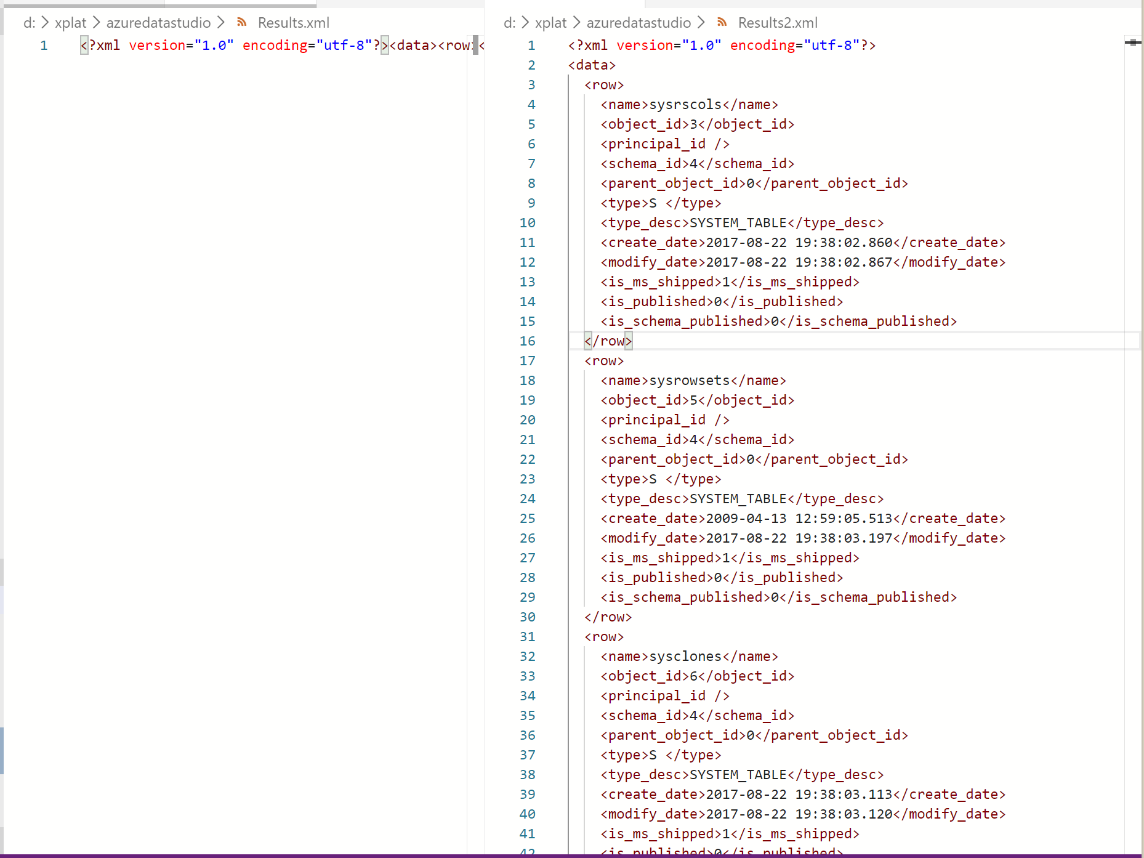This screenshot has width=1144, height=858.
Task: Select Results.xml in the left breadcrumb bar
Action: tap(293, 22)
